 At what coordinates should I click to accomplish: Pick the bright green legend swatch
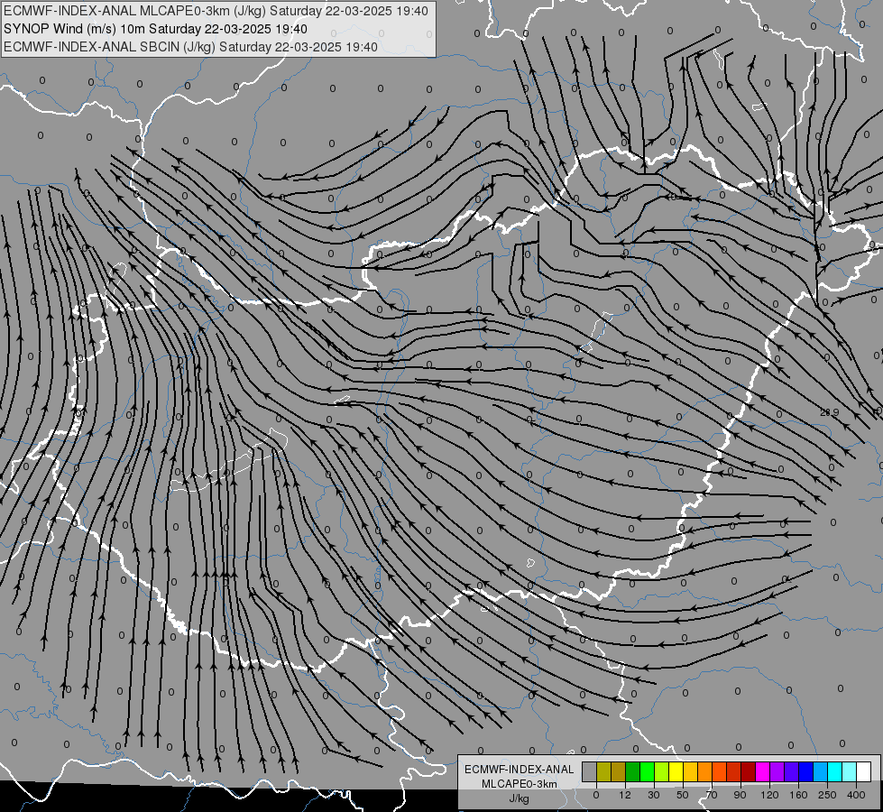pos(647,771)
